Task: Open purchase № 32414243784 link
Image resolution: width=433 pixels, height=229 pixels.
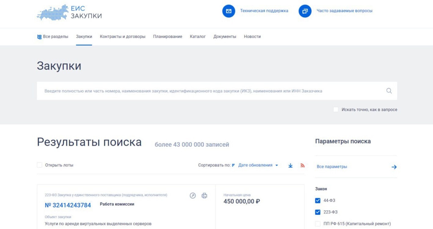Action: 68,205
